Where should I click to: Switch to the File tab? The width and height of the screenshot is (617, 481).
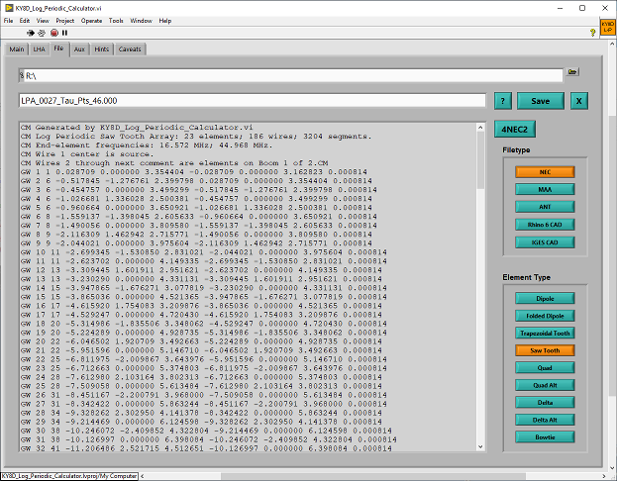coord(58,48)
